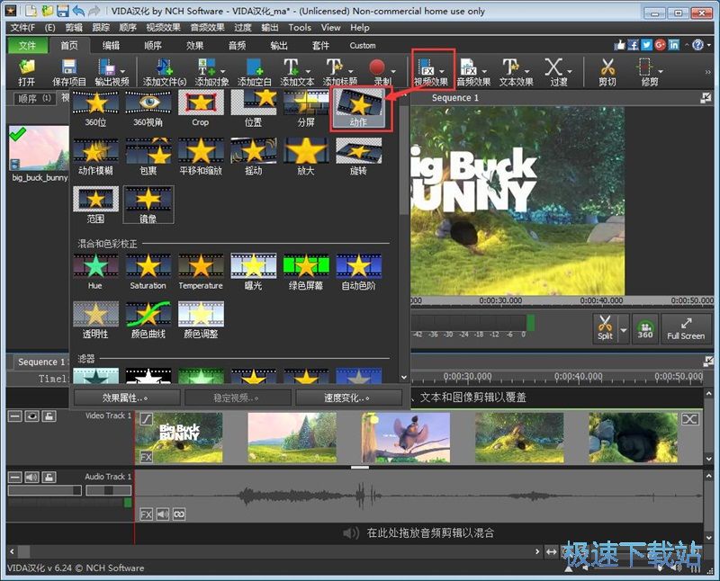Select the 自动色阶 auto levels effect

pos(358,272)
